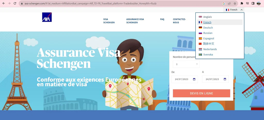The height and width of the screenshot is (120, 264).
Task: Open Visa Schengen navigation link
Action: [109, 21]
